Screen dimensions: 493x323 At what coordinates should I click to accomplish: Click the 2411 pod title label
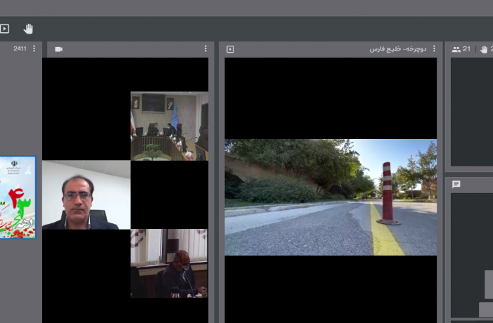[x=20, y=49]
